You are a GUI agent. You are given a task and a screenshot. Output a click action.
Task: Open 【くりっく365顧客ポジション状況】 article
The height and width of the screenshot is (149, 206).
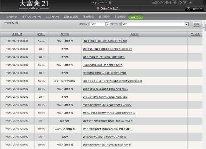(105, 97)
